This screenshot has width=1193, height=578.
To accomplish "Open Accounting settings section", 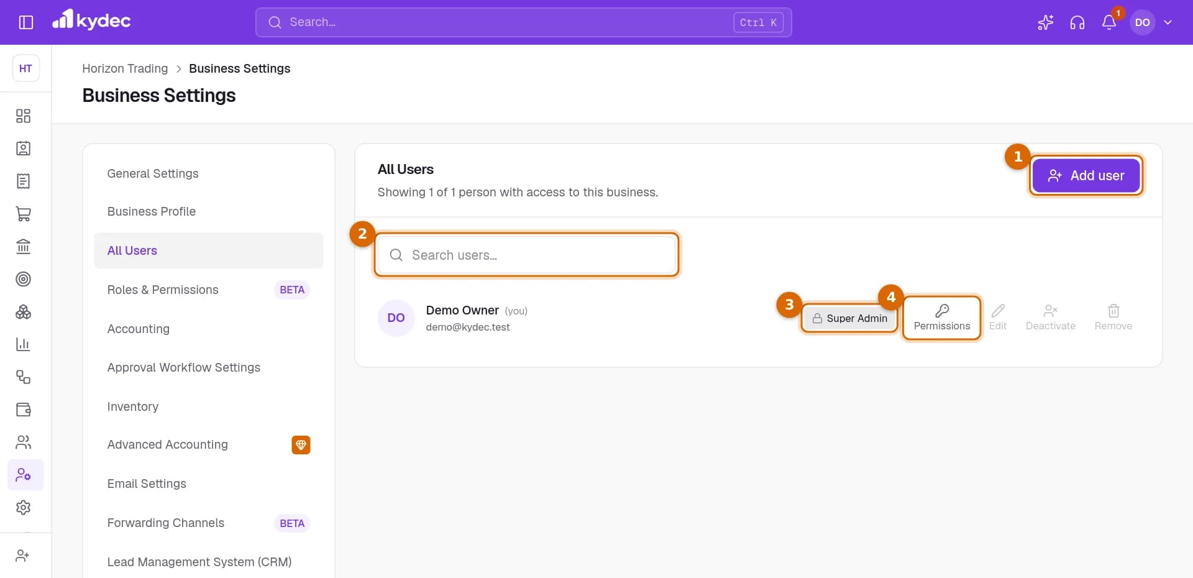I will pyautogui.click(x=208, y=329).
